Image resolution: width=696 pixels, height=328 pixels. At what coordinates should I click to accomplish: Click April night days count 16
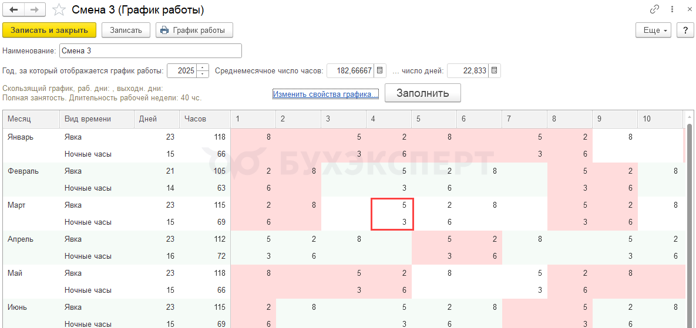[x=157, y=256]
